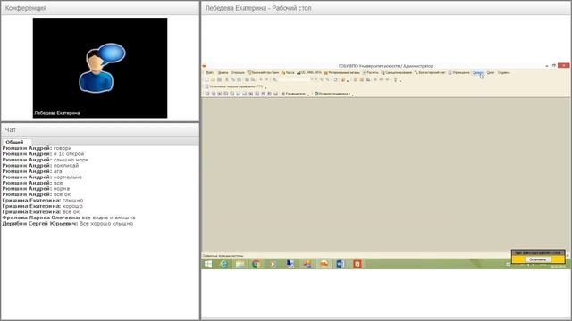Open the highlighted Сервис menu
The image size is (572, 321).
click(x=478, y=73)
